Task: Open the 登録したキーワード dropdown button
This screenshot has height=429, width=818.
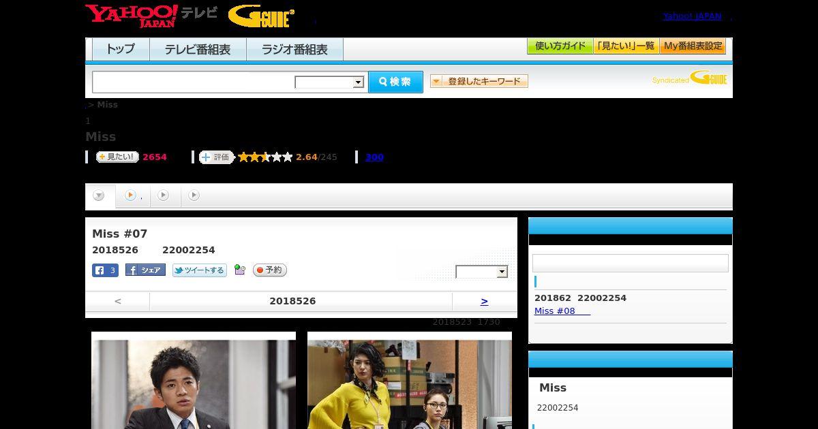Action: pos(479,82)
